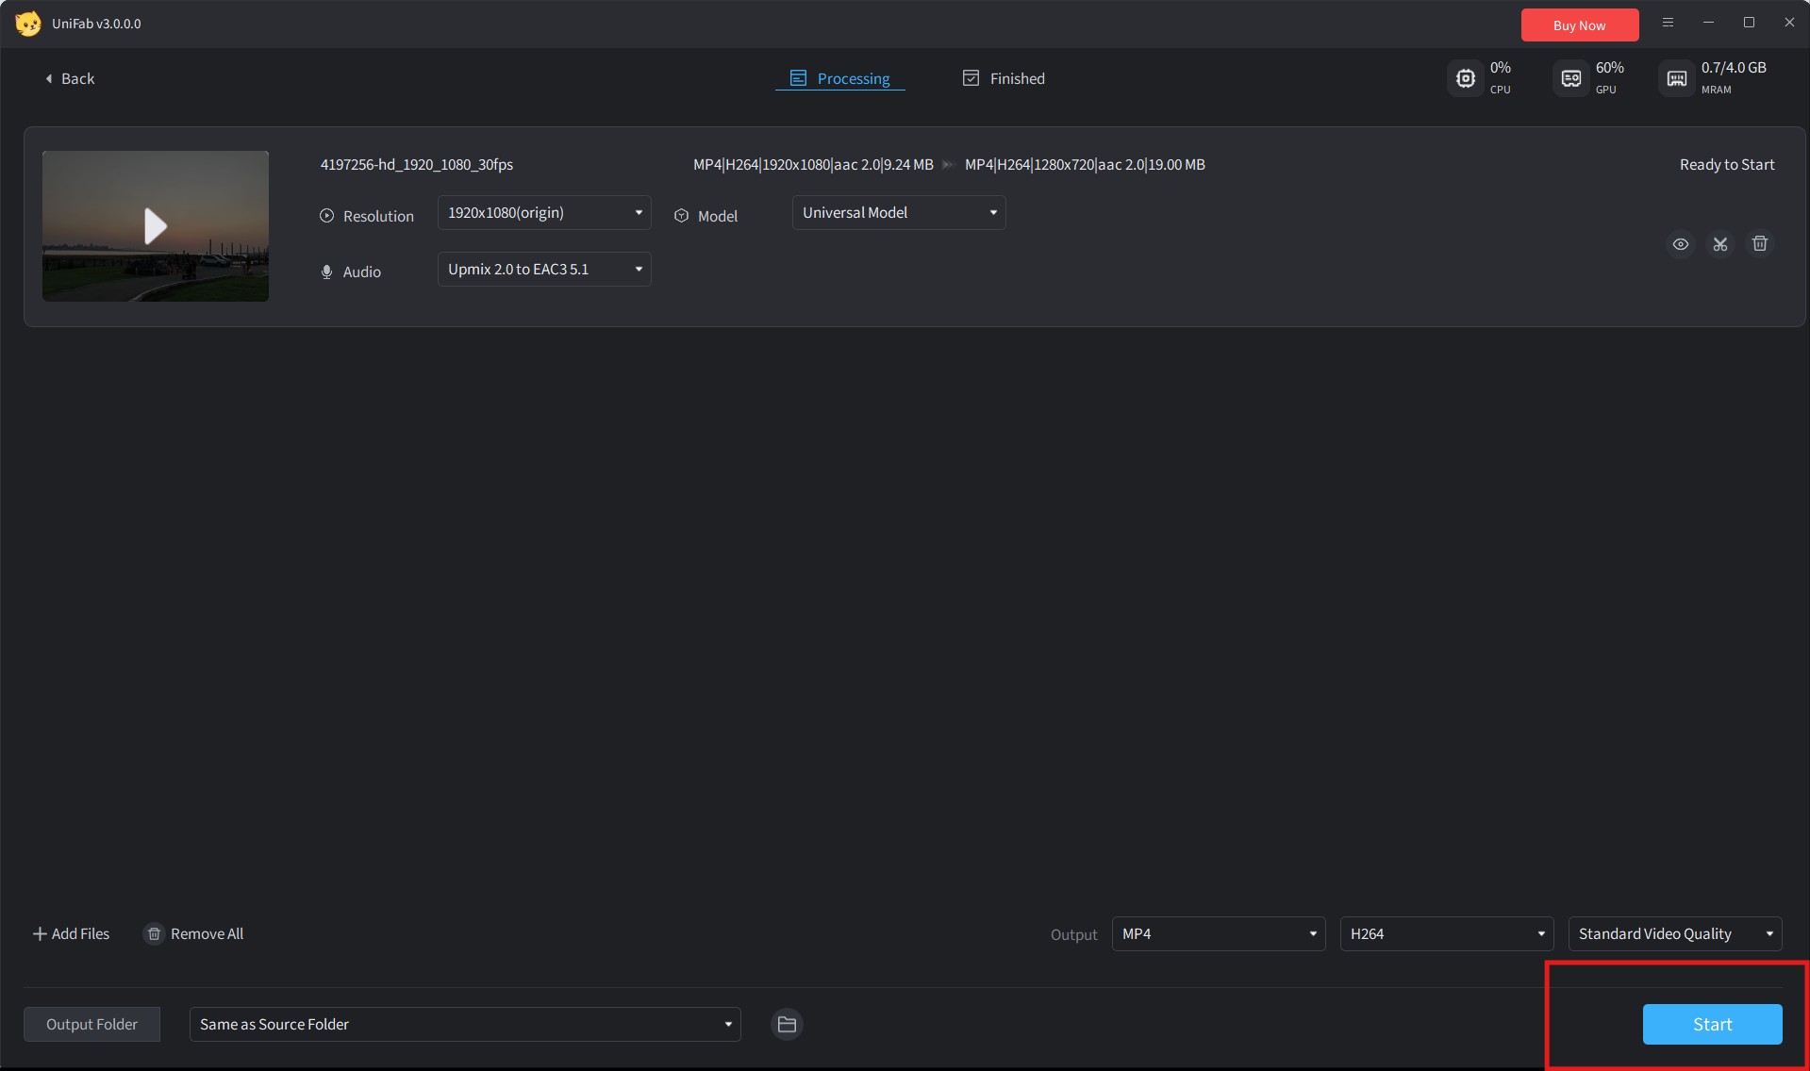The height and width of the screenshot is (1071, 1810).
Task: Minimize the UniFab window
Action: pos(1708,23)
